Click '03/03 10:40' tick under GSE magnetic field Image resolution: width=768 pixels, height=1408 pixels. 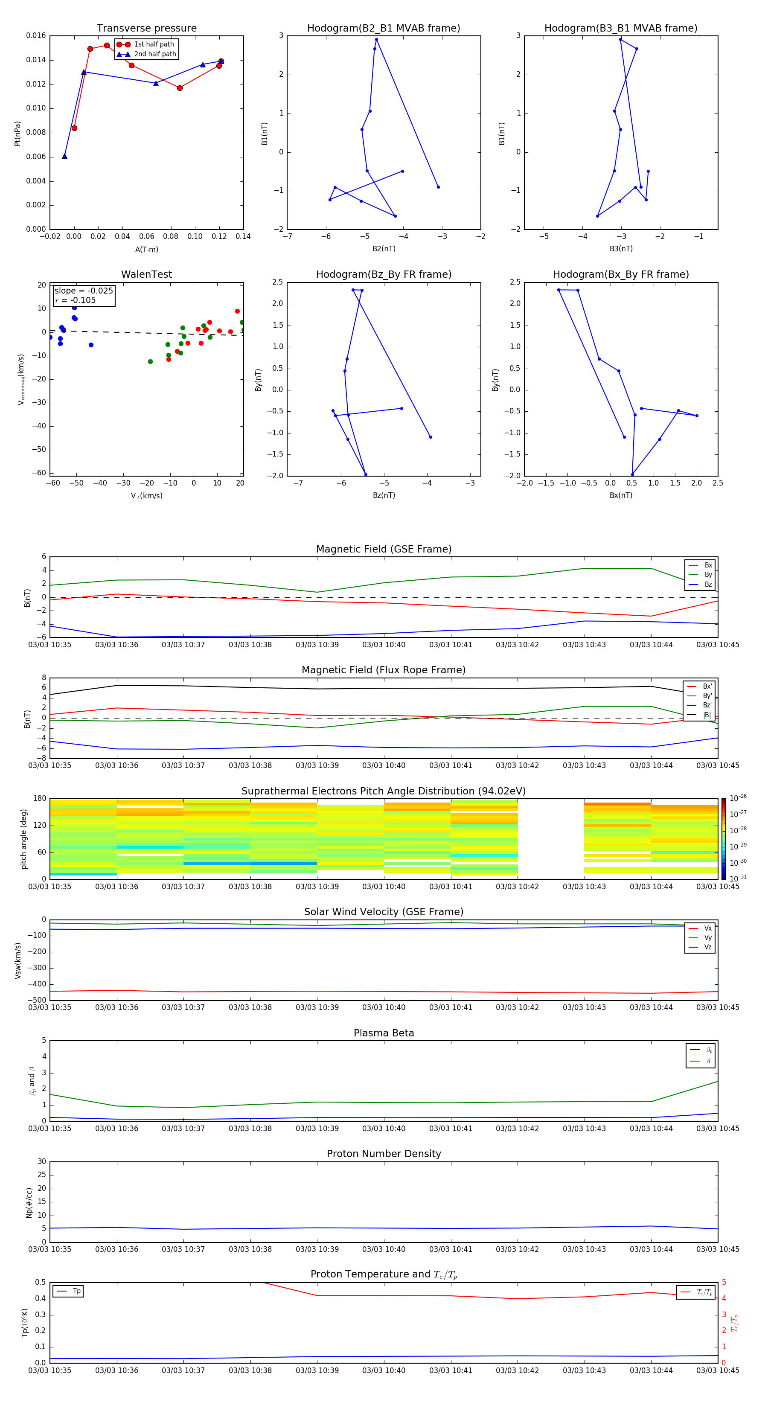pyautogui.click(x=384, y=644)
